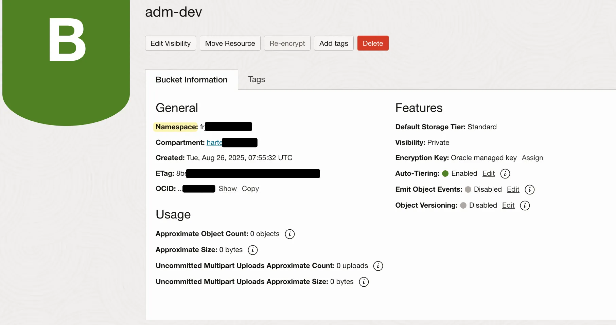
Task: Select the Bucket Information tab
Action: click(x=191, y=80)
